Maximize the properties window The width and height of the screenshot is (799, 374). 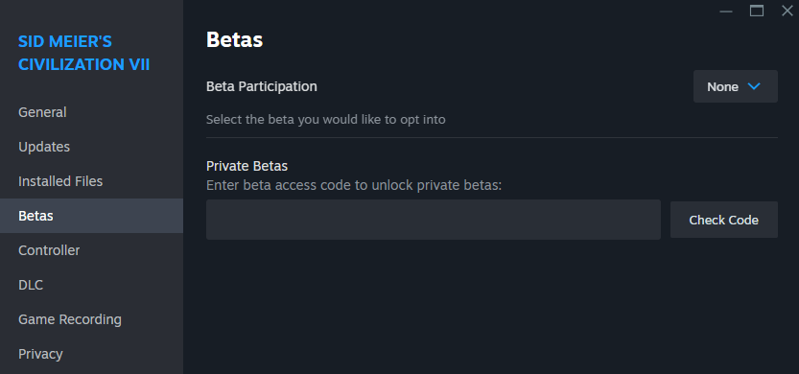click(757, 11)
